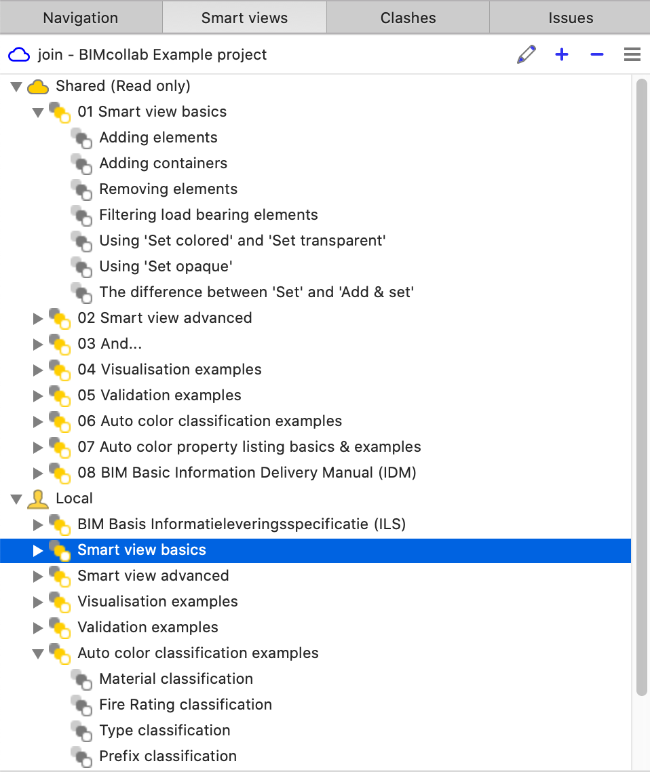Click the yellow Shared cloud folder icon
This screenshot has width=650, height=772.
38,87
